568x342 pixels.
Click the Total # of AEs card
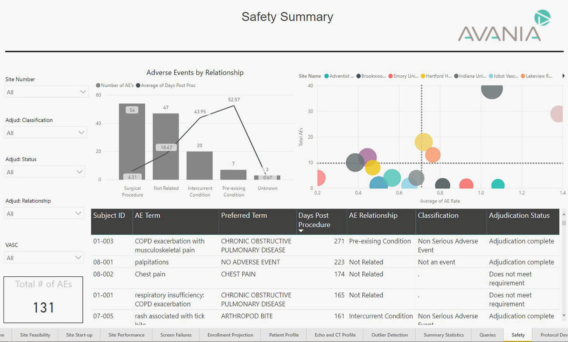(43, 300)
